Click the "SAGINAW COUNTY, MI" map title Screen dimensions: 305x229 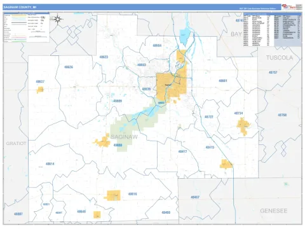coord(20,7)
